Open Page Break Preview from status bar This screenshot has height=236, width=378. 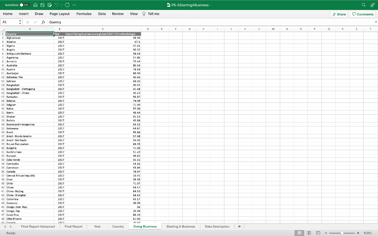pos(318,232)
